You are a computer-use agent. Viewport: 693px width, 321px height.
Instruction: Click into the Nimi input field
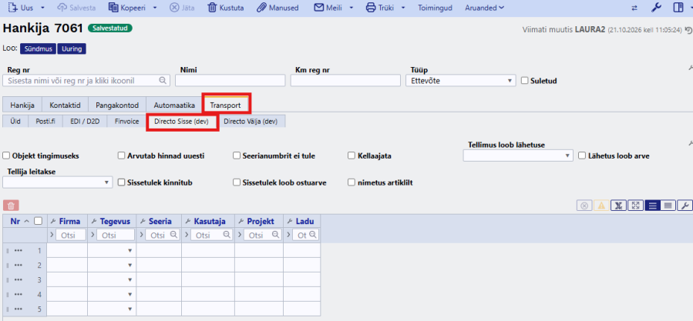[x=230, y=80]
